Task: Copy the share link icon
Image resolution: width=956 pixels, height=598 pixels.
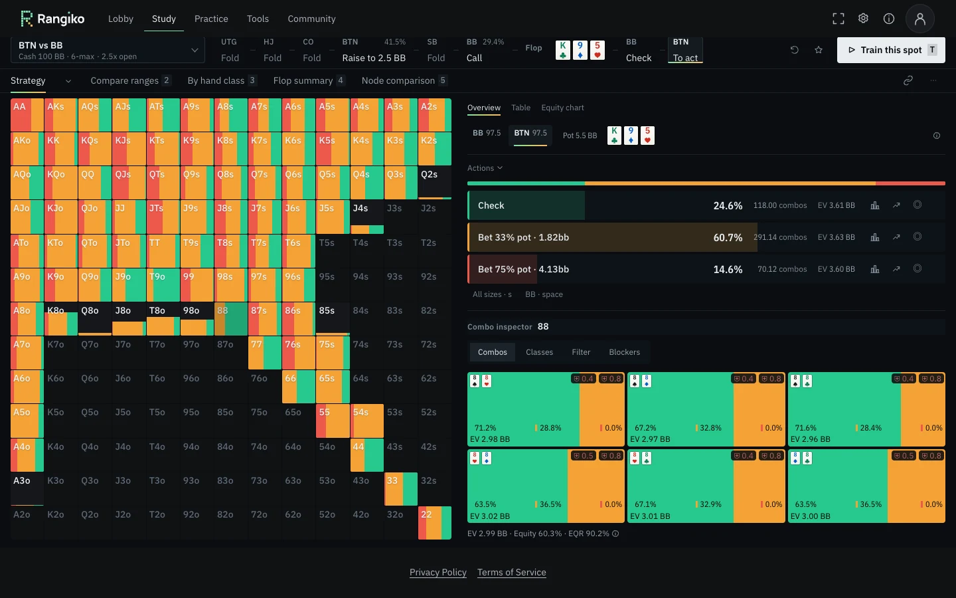Action: click(x=908, y=80)
